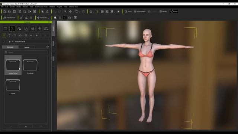Select the Legs sub-category icon
Image resolution: width=238 pixels, height=134 pixels.
pos(15,35)
